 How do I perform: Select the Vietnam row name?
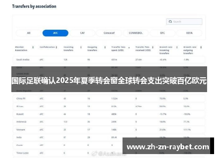[x=20, y=130]
